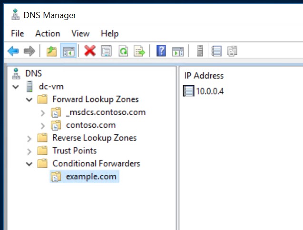Open the Action menu
303x230 pixels.
(48, 33)
